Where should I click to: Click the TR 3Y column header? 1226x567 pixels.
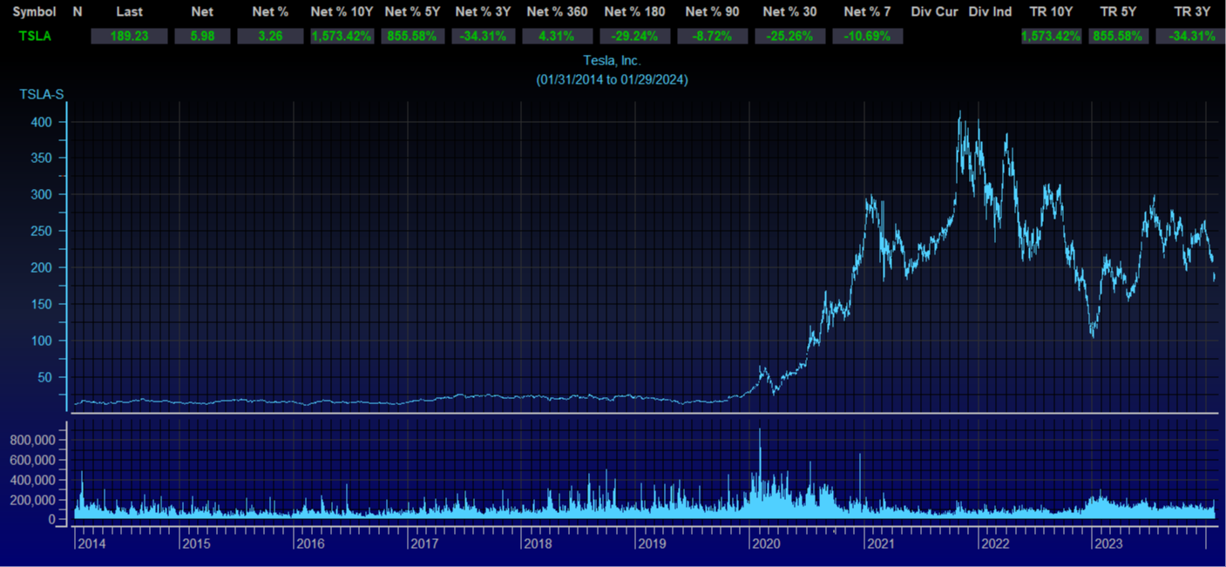pyautogui.click(x=1192, y=12)
